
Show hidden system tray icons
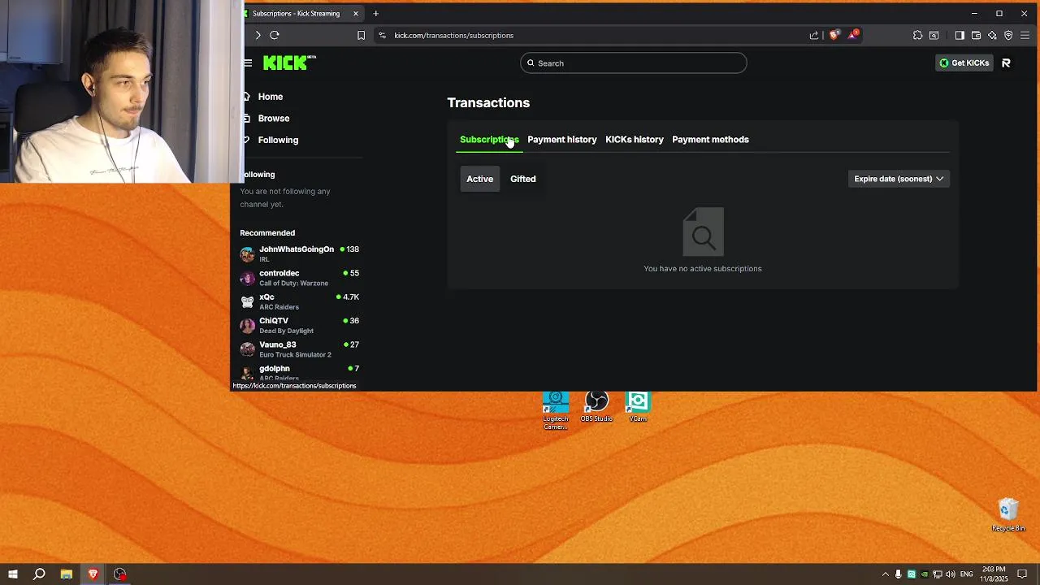886,574
